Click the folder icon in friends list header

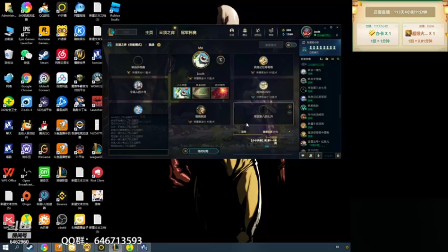(x=327, y=59)
